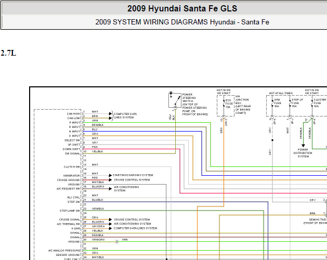Click the 'RED' wire color on pin 16
327x260 pixels.
tap(95, 178)
